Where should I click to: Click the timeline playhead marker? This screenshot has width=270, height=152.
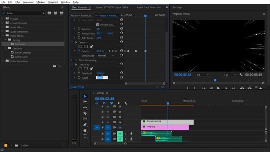[168, 103]
